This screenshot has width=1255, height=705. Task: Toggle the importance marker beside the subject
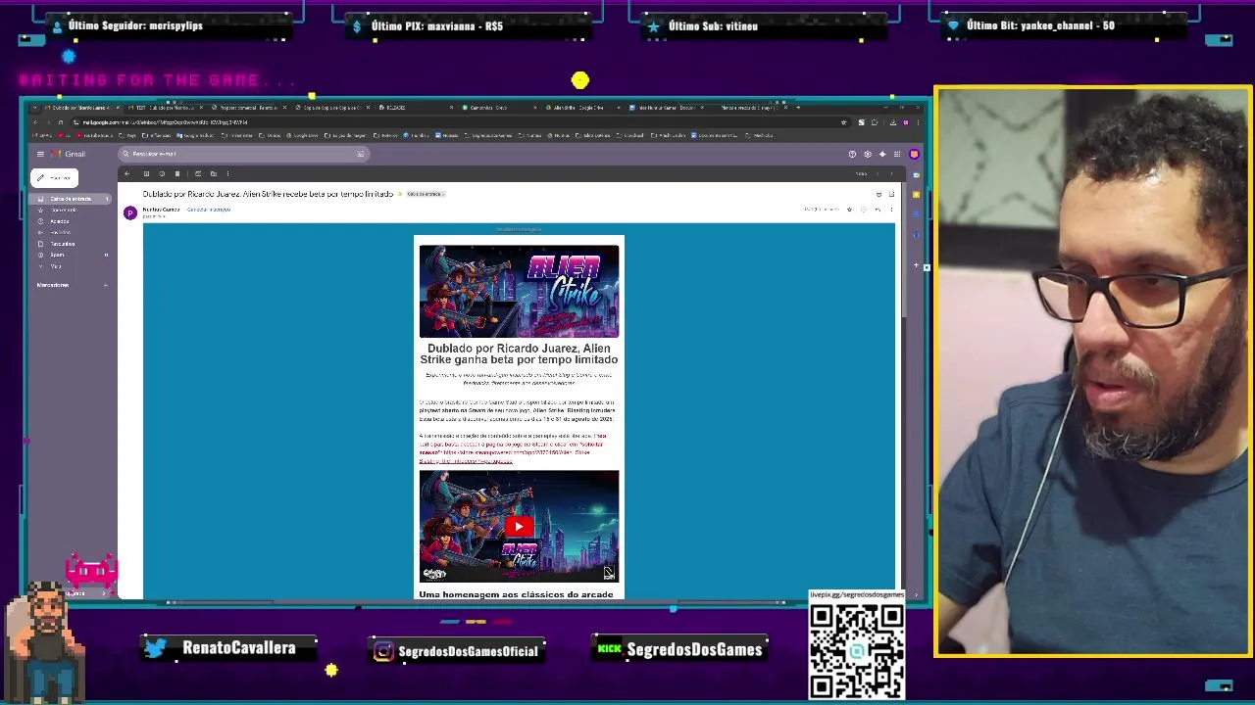pos(399,194)
